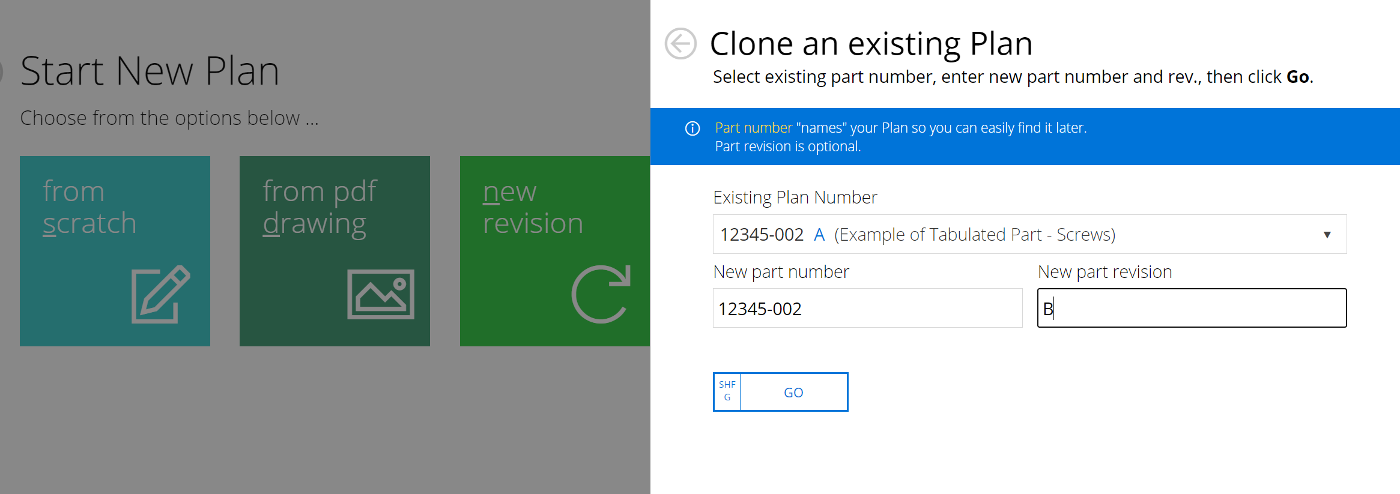
Task: Click the "Clone an existing Plan" title
Action: (x=871, y=44)
